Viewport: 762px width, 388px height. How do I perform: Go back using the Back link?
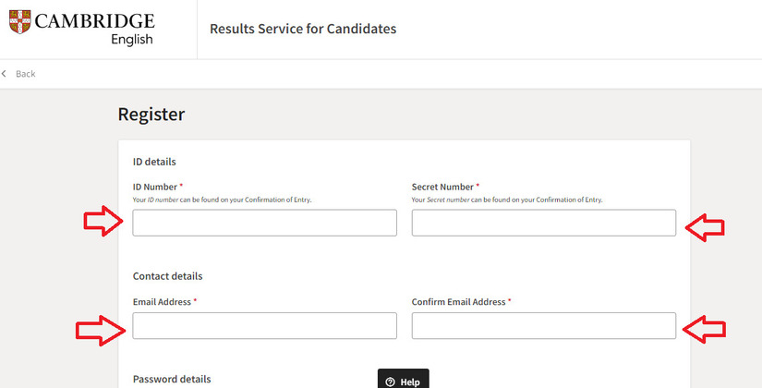[25, 74]
